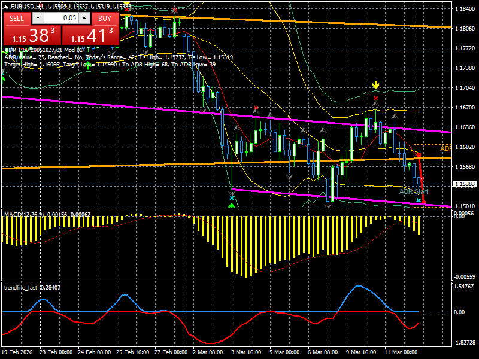Viewport: 479px width, 359px height.
Task: Click the 1.18400 price axis label
Action: 465,9
